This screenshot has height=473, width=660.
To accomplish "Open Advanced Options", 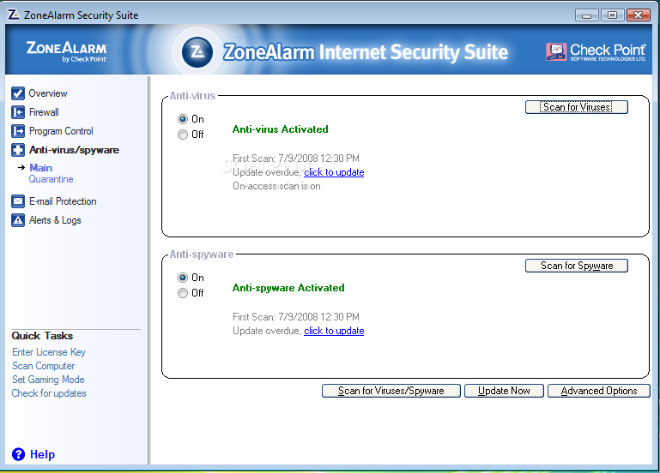I will (x=599, y=391).
